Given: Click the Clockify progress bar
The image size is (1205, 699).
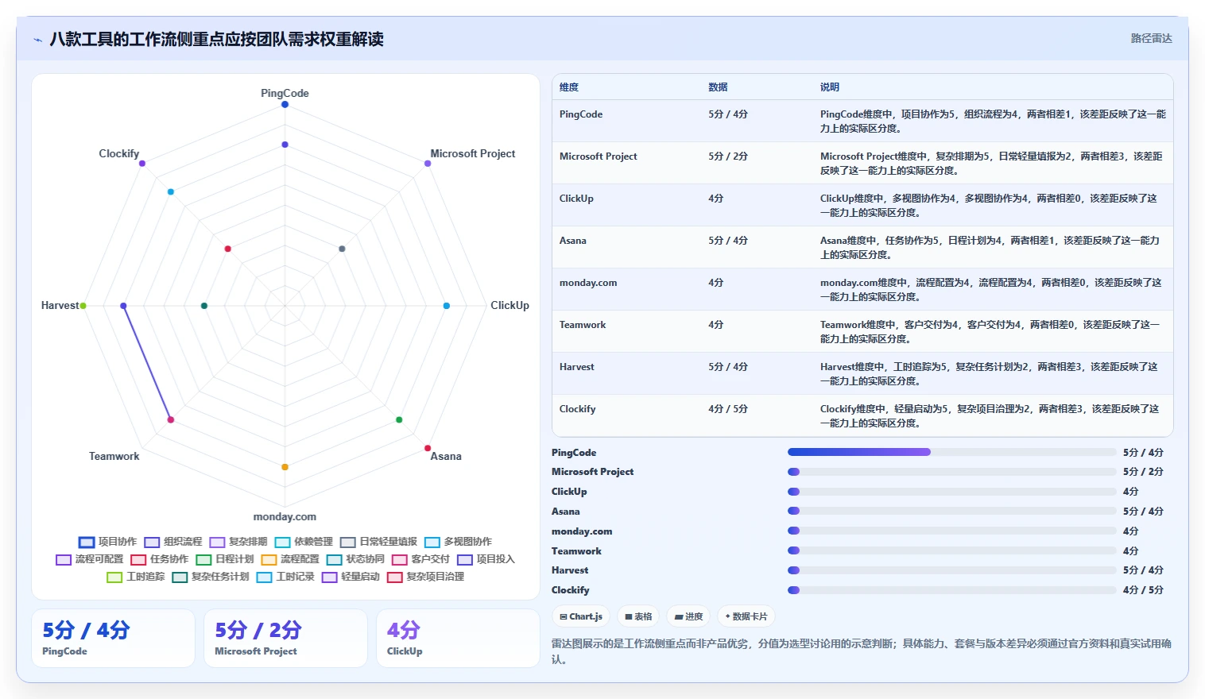Looking at the screenshot, I should pyautogui.click(x=951, y=590).
